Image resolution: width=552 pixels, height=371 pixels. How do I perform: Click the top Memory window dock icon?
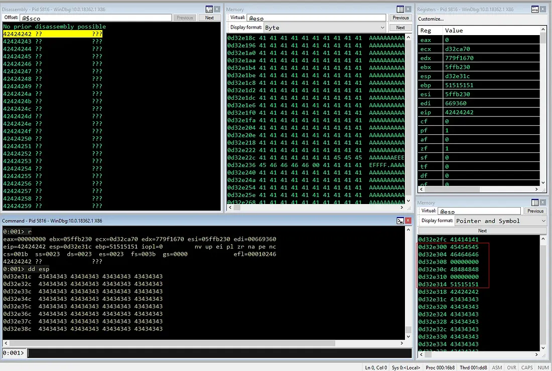point(400,9)
